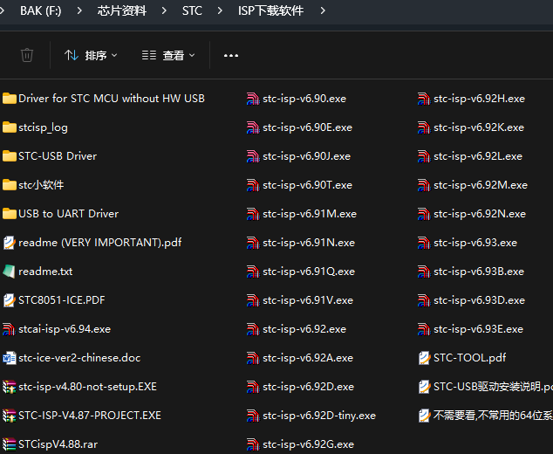
Task: Select BAK (F:) in the address breadcrumb
Action: 40,10
